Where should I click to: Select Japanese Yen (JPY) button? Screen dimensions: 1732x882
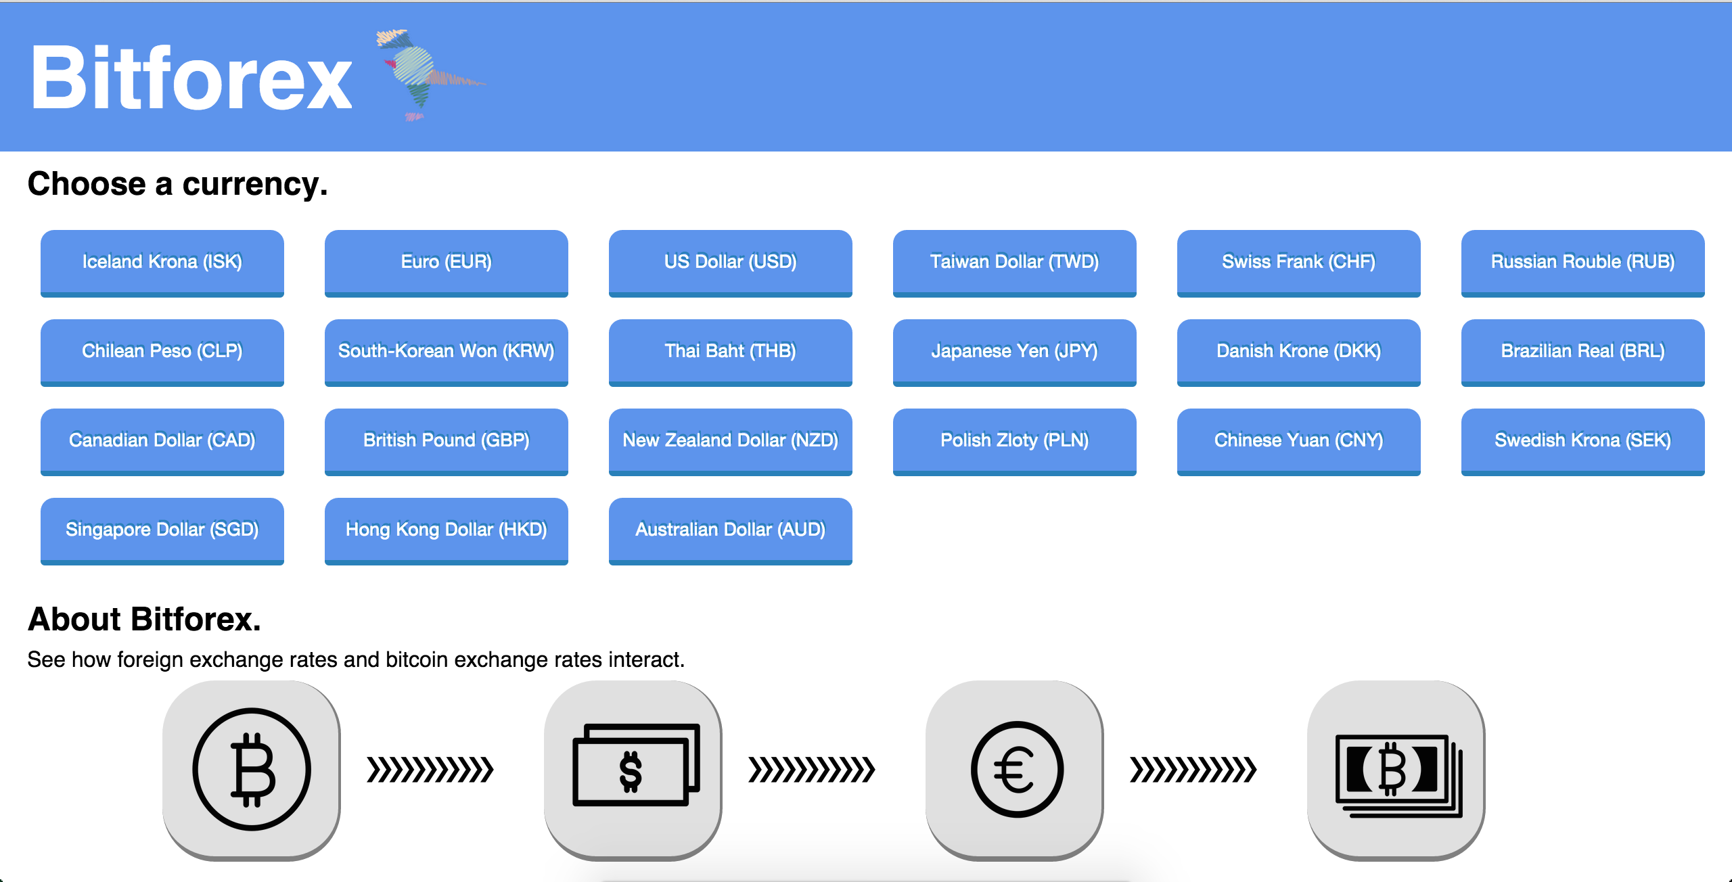tap(1015, 351)
